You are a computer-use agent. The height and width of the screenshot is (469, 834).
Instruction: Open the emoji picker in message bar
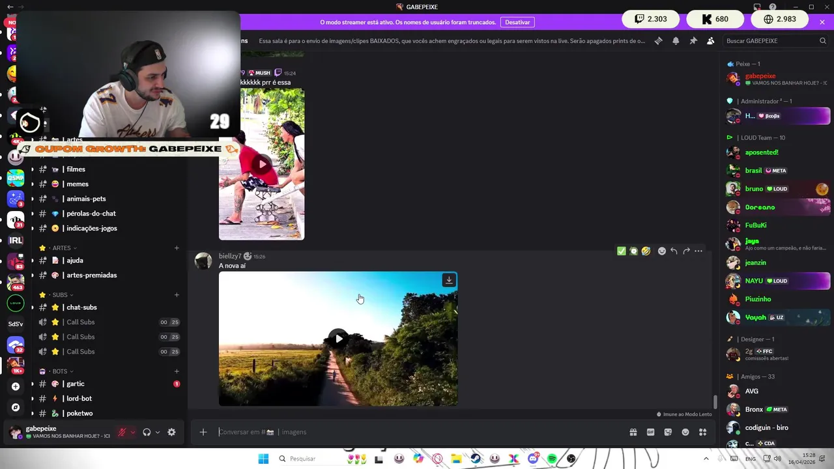pyautogui.click(x=685, y=432)
